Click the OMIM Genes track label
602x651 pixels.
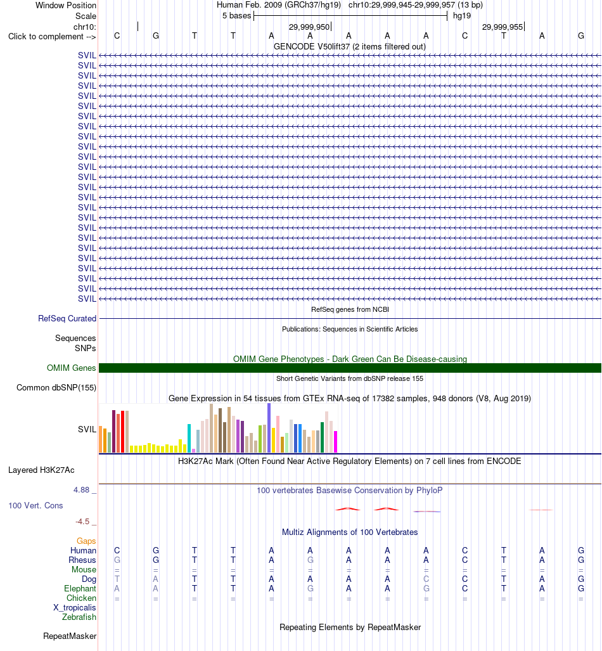[71, 368]
